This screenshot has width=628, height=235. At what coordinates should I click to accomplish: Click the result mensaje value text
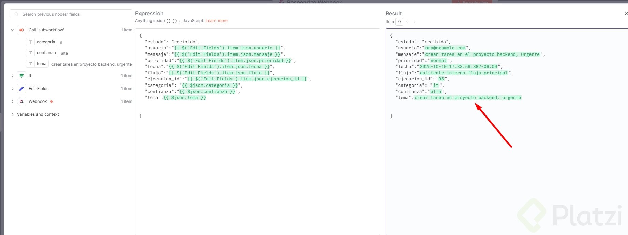tap(482, 54)
